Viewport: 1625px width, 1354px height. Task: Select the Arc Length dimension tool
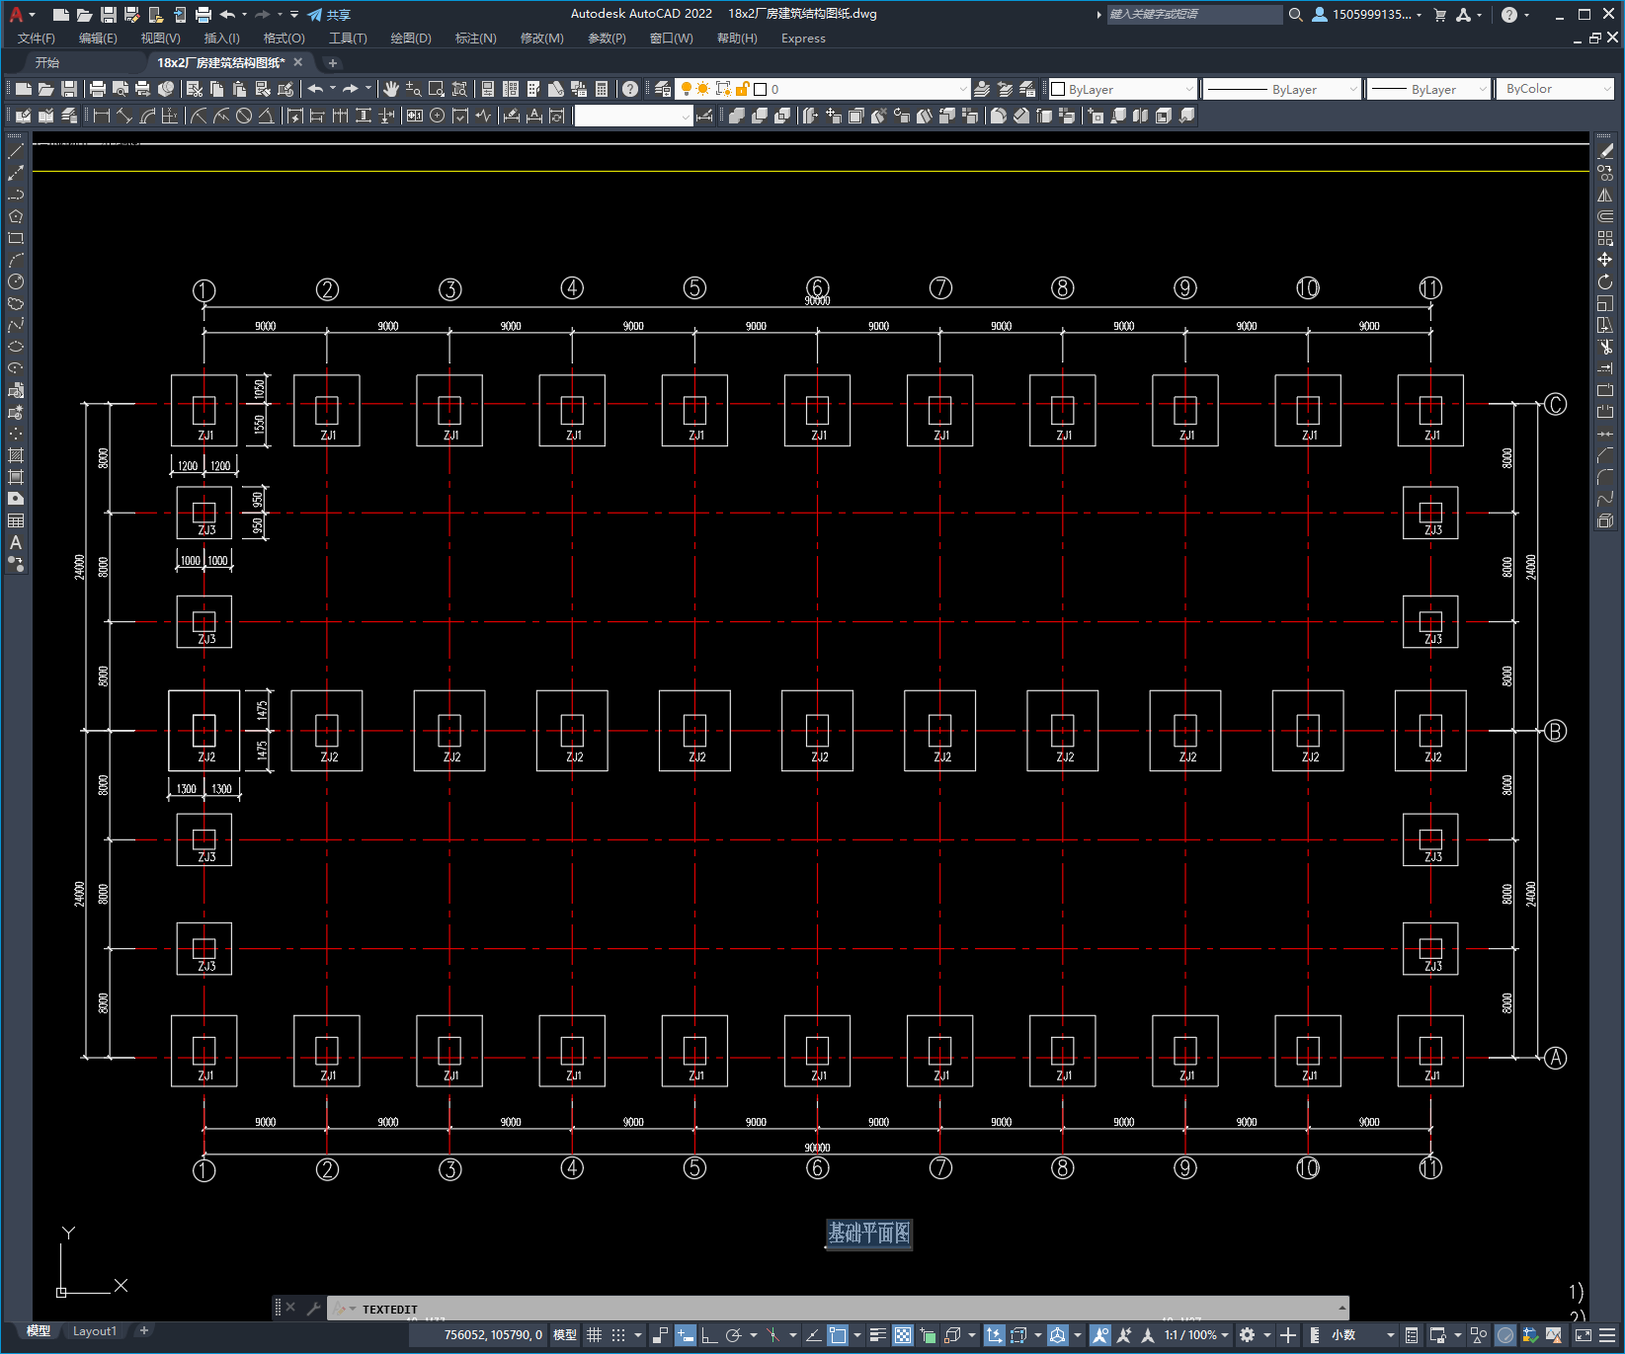[x=147, y=116]
